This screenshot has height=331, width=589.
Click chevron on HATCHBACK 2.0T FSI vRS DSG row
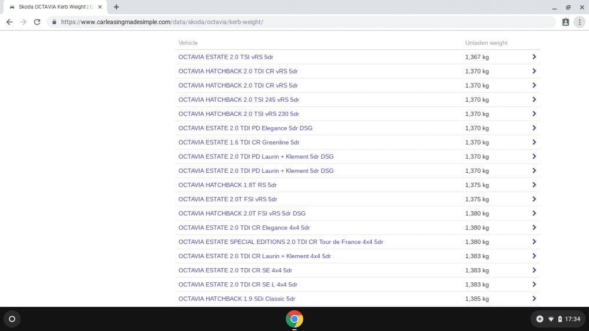[x=534, y=213]
